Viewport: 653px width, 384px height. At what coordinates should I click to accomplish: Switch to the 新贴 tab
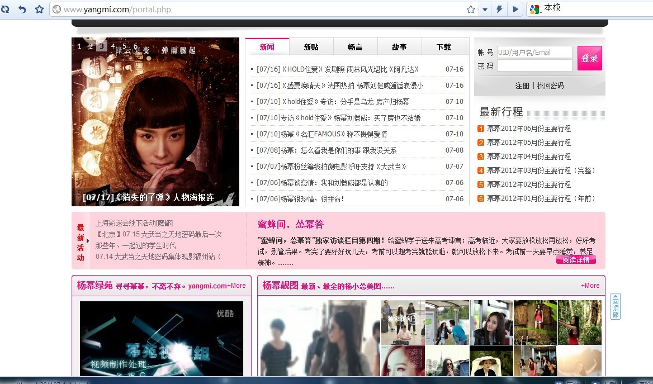(311, 46)
